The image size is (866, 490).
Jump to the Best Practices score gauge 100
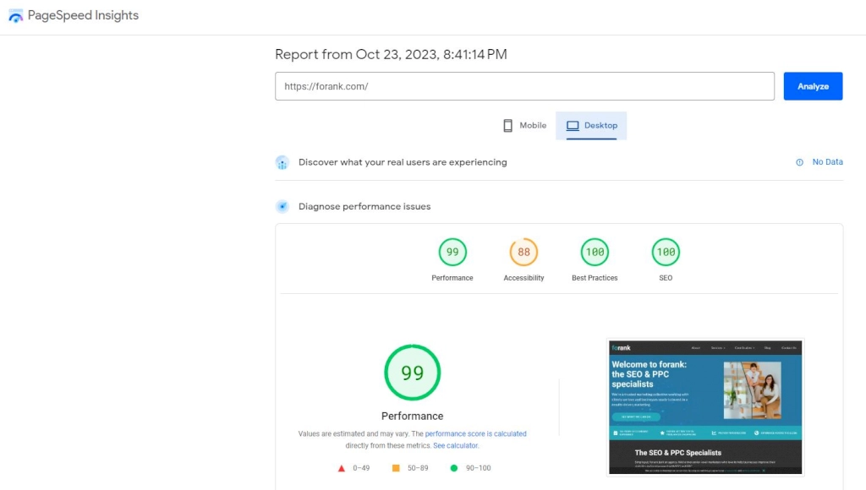click(595, 252)
